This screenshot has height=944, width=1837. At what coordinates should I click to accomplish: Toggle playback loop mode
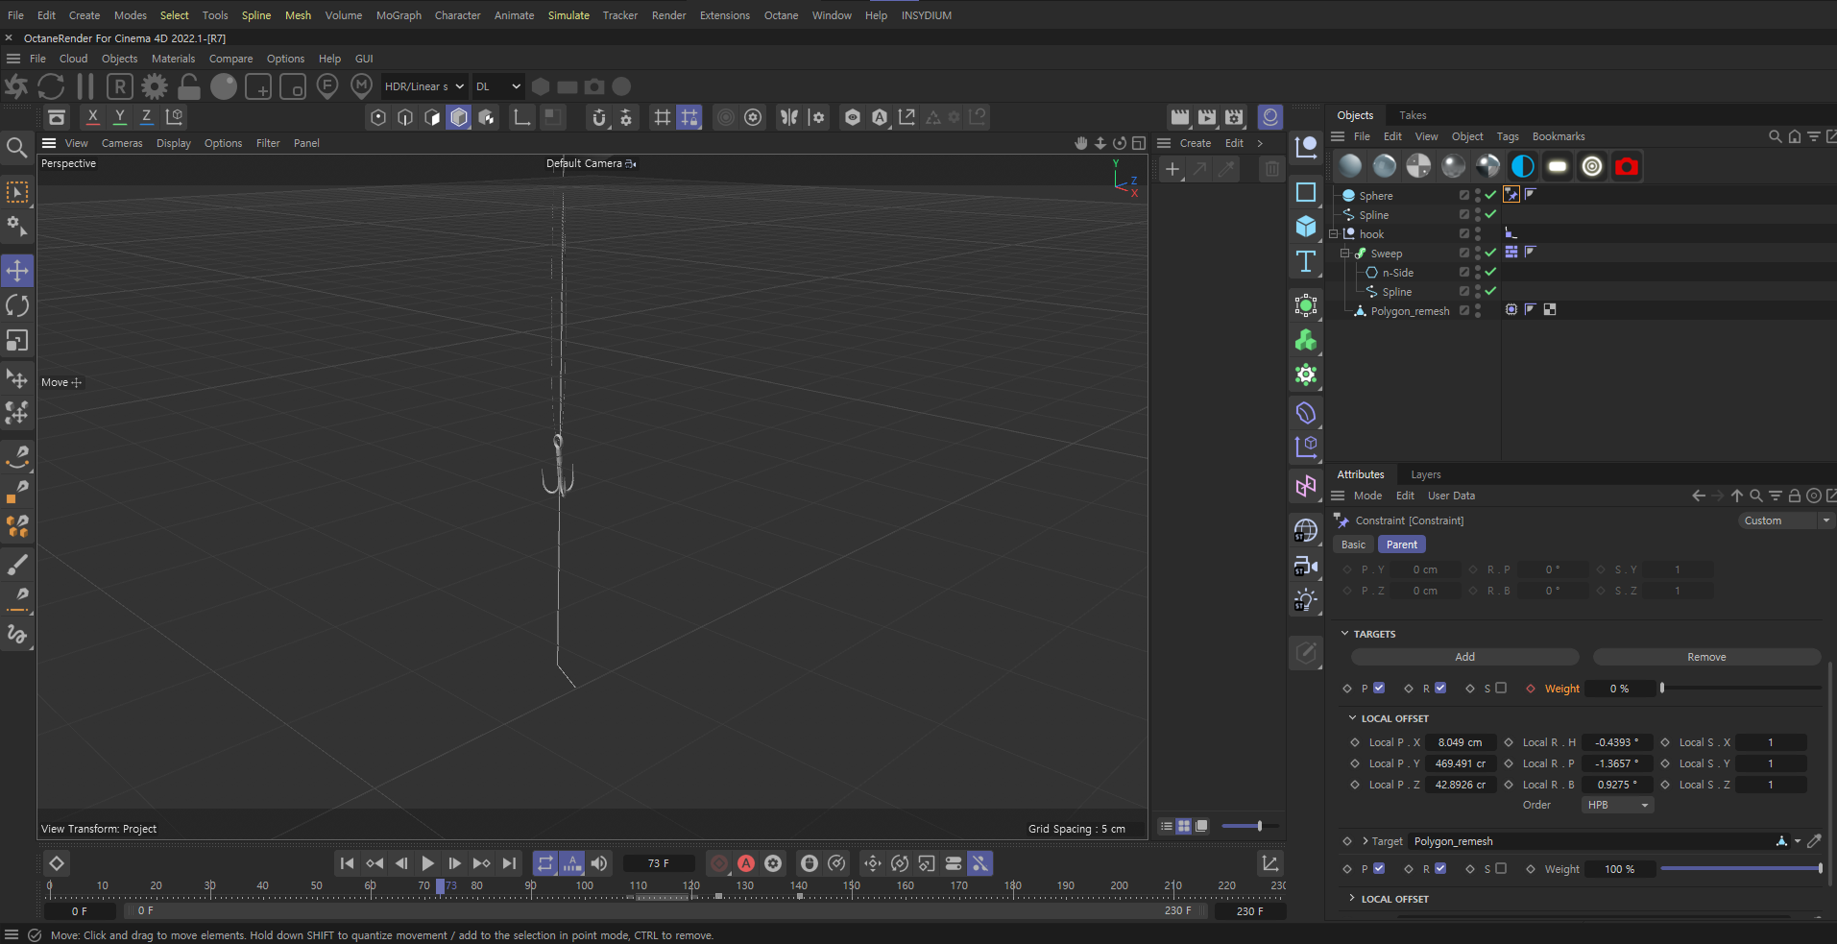pyautogui.click(x=545, y=863)
